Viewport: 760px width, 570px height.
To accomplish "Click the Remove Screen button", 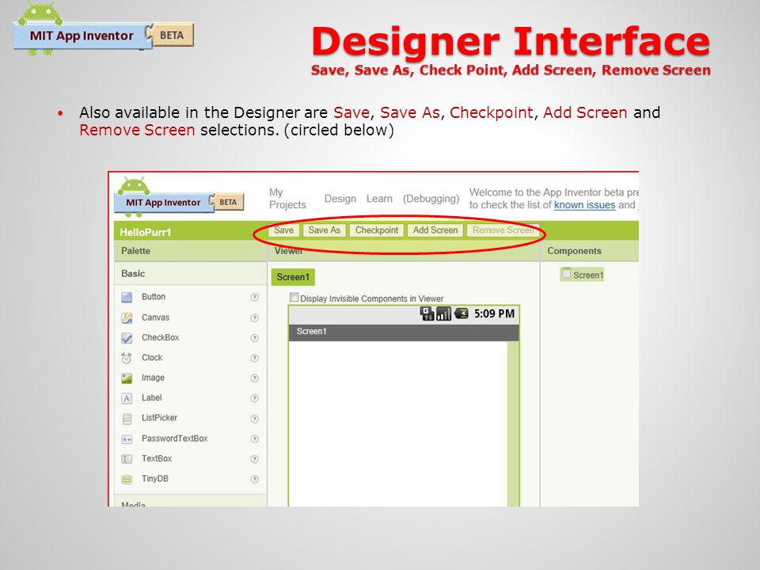I will click(x=503, y=230).
